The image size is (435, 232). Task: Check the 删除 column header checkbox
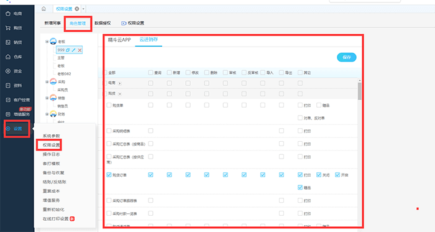pyautogui.click(x=207, y=72)
